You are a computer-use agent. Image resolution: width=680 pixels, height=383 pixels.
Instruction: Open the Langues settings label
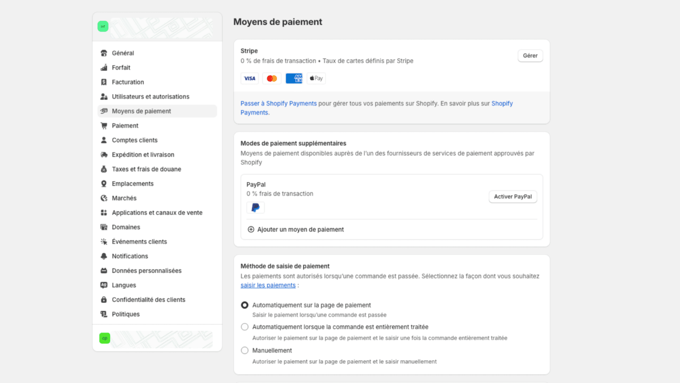124,285
